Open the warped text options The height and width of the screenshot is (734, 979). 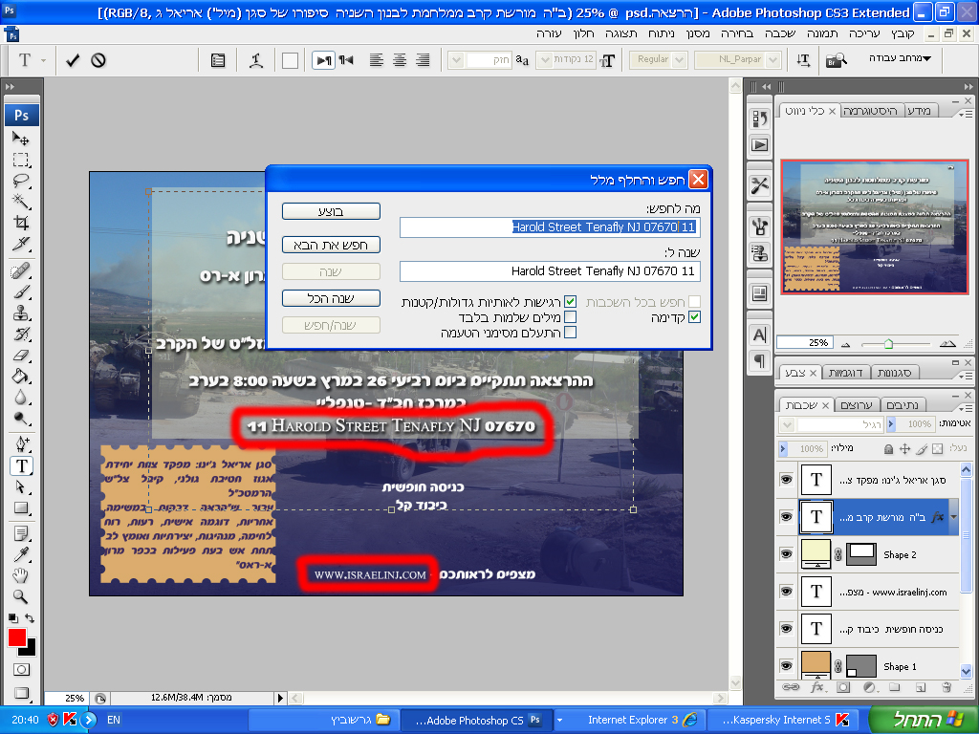pyautogui.click(x=256, y=60)
